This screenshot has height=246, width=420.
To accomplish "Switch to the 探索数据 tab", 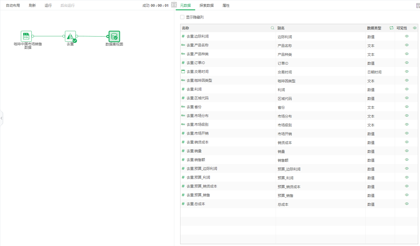I will (206, 6).
